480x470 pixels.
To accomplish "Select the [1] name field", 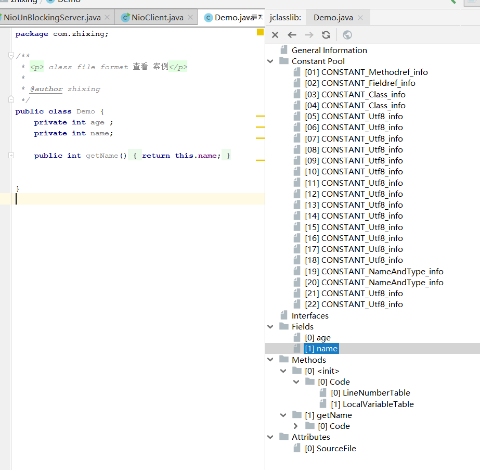I will [321, 349].
